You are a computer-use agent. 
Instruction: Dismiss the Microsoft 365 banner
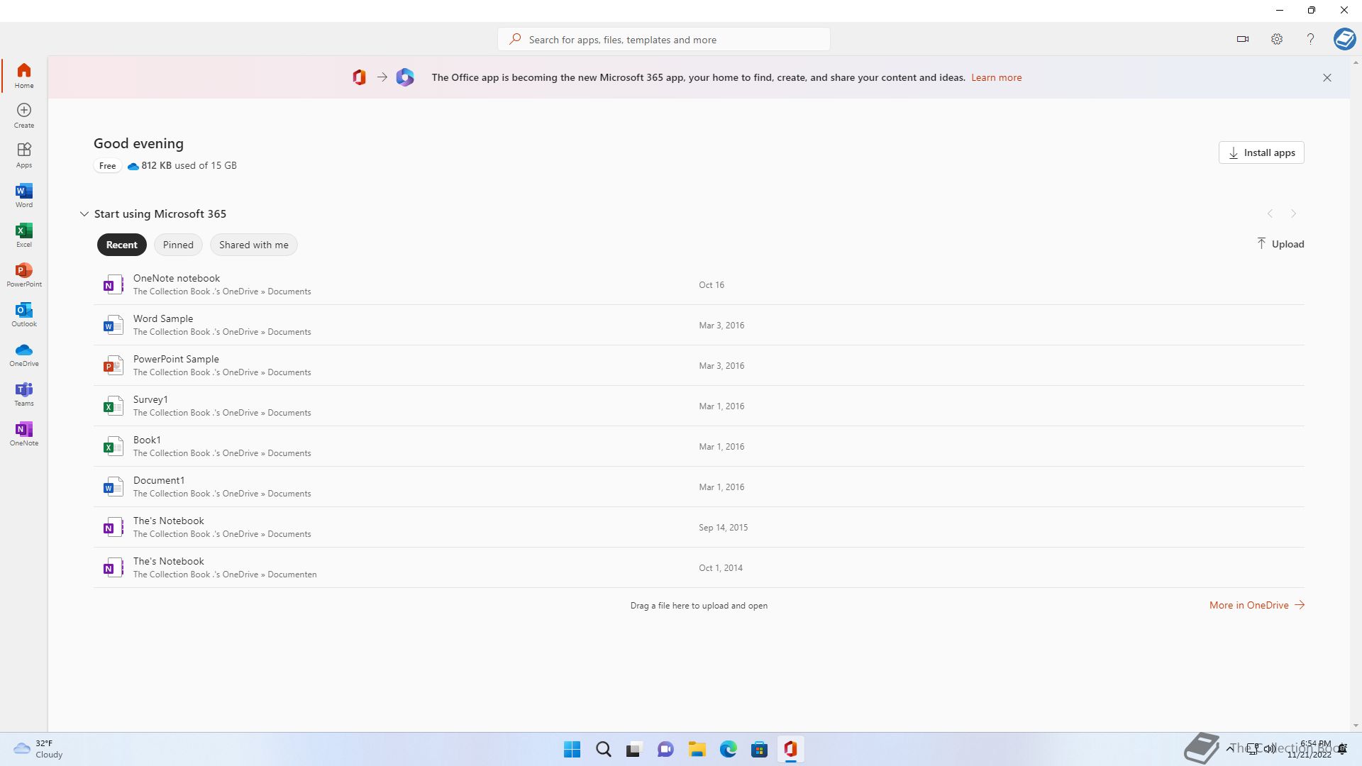pos(1327,77)
